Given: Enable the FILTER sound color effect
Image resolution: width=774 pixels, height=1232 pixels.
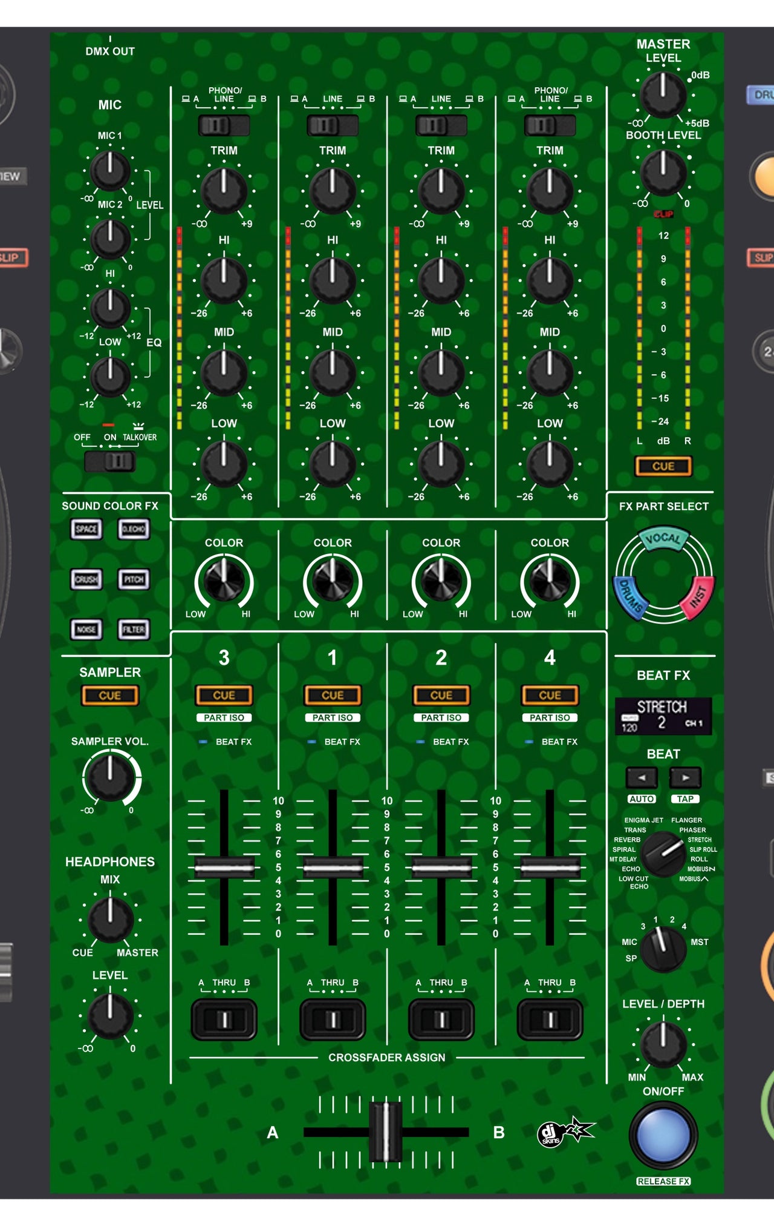Looking at the screenshot, I should point(134,630).
